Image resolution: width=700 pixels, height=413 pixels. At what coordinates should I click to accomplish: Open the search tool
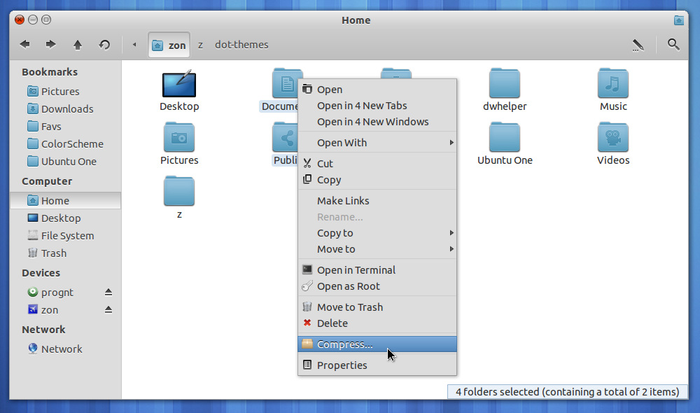(x=673, y=44)
